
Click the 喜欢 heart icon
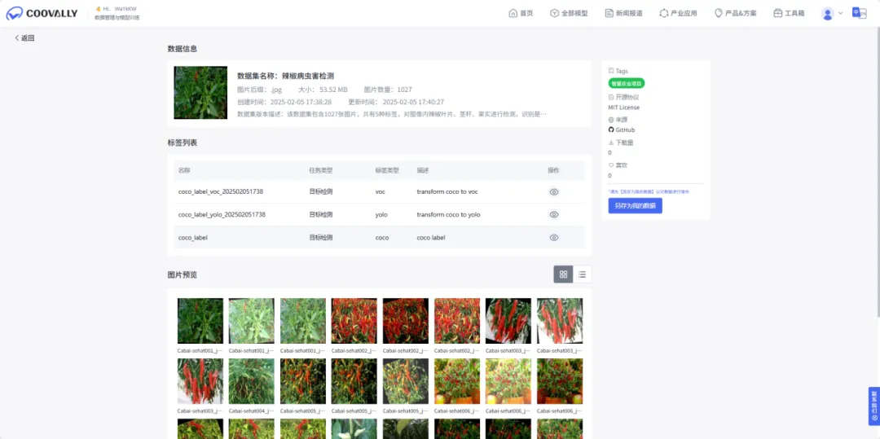tap(611, 165)
